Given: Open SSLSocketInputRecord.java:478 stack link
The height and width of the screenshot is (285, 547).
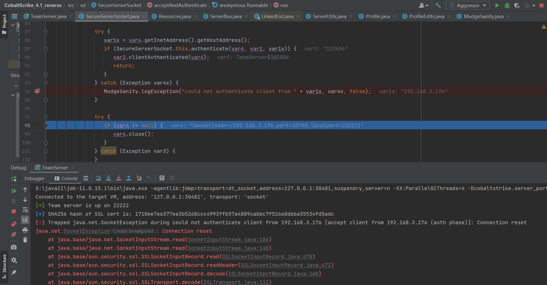Looking at the screenshot, I should coord(267,257).
